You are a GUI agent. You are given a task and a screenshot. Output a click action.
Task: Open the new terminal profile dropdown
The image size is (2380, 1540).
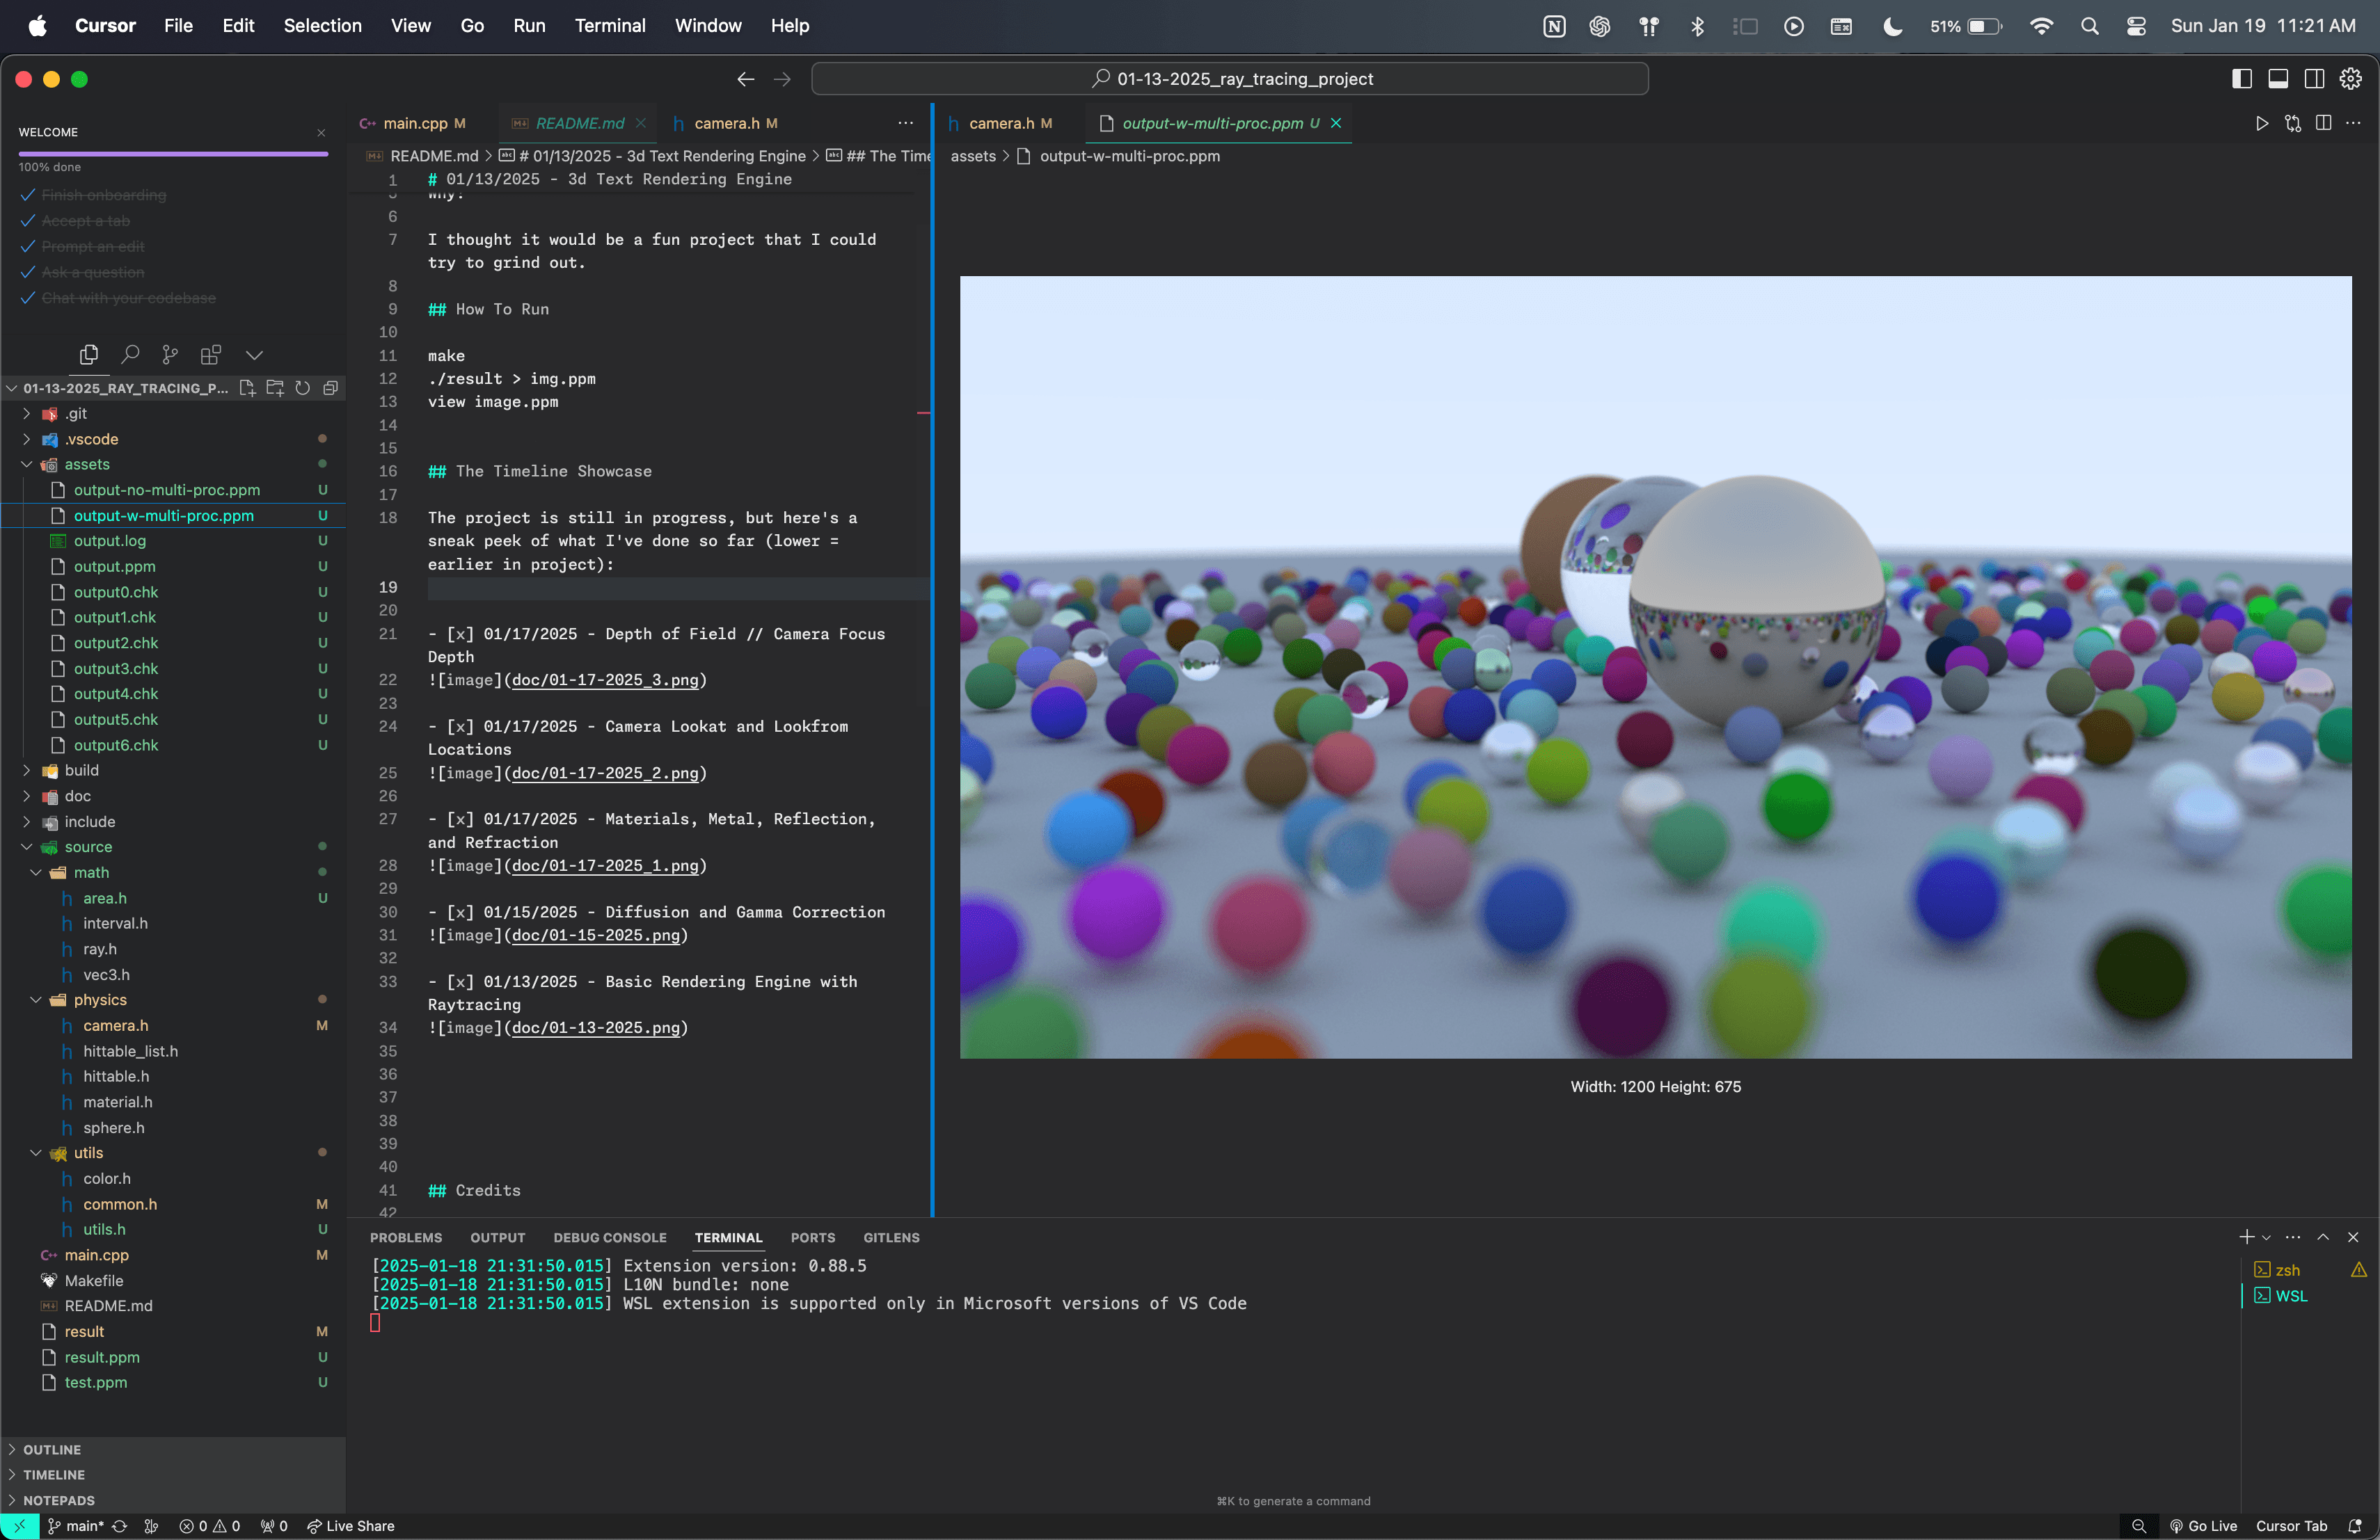tap(2266, 1238)
